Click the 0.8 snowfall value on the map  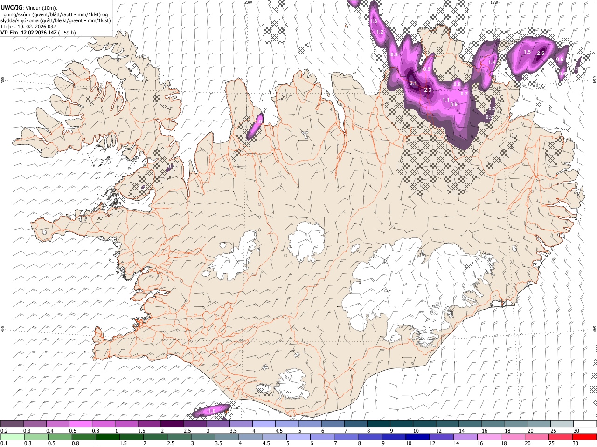457,84
